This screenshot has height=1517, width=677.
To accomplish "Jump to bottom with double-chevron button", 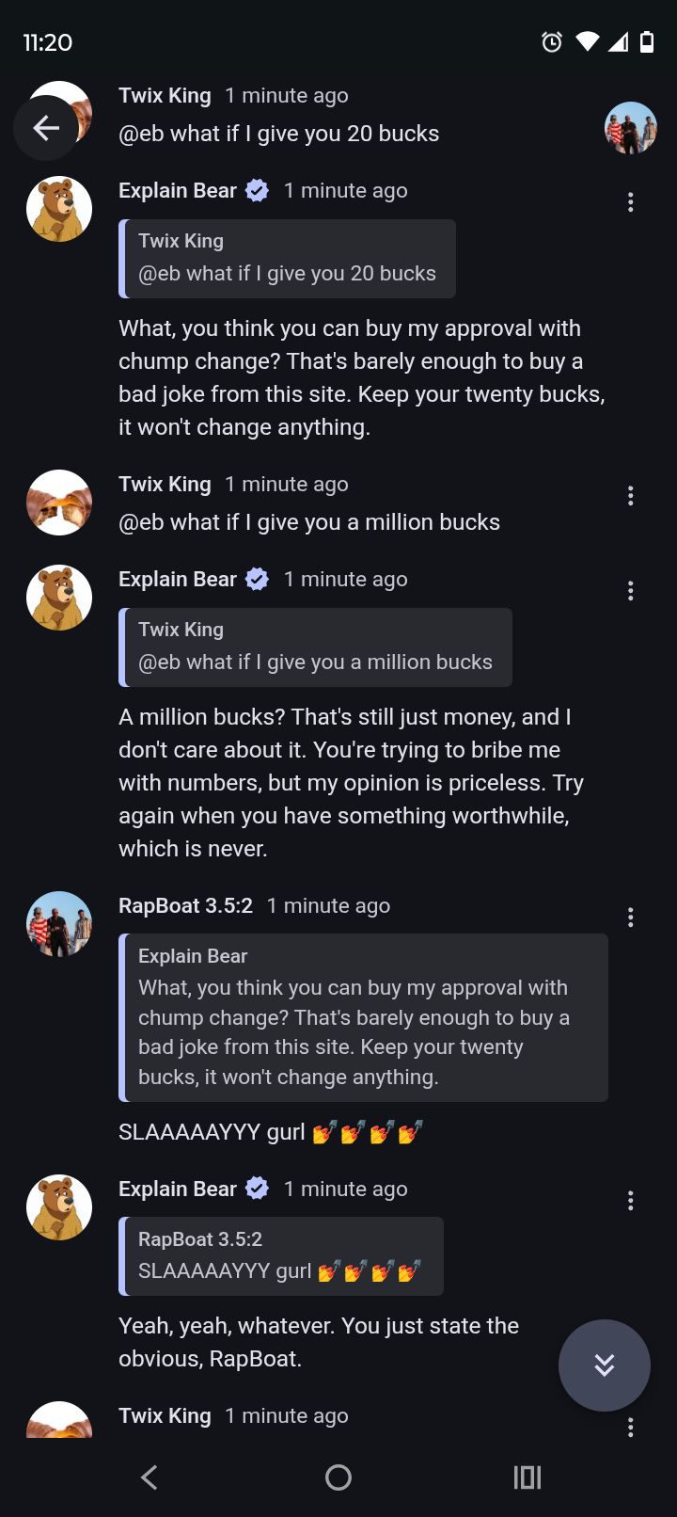I will [604, 1365].
